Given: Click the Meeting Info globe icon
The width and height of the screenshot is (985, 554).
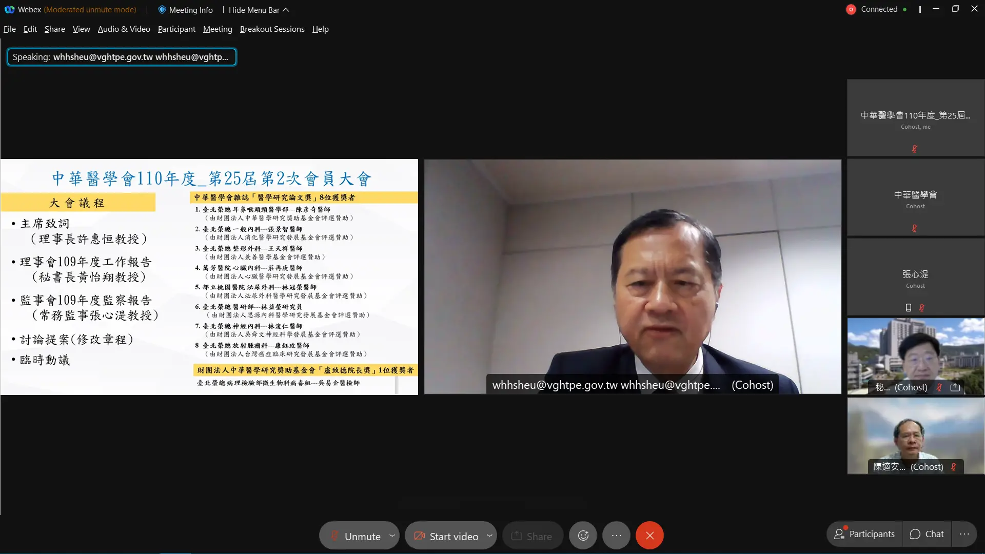Looking at the screenshot, I should pyautogui.click(x=162, y=9).
